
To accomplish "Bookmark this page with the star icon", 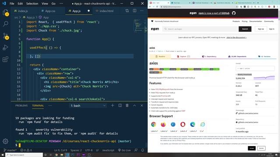I will click(x=237, y=7).
